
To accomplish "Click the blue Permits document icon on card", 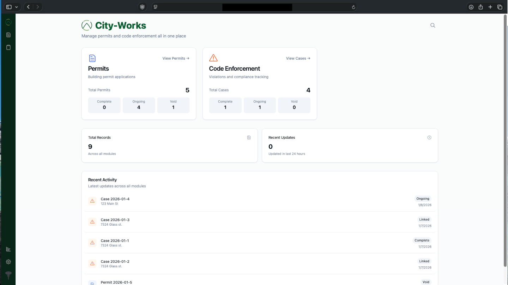I will coord(92,58).
